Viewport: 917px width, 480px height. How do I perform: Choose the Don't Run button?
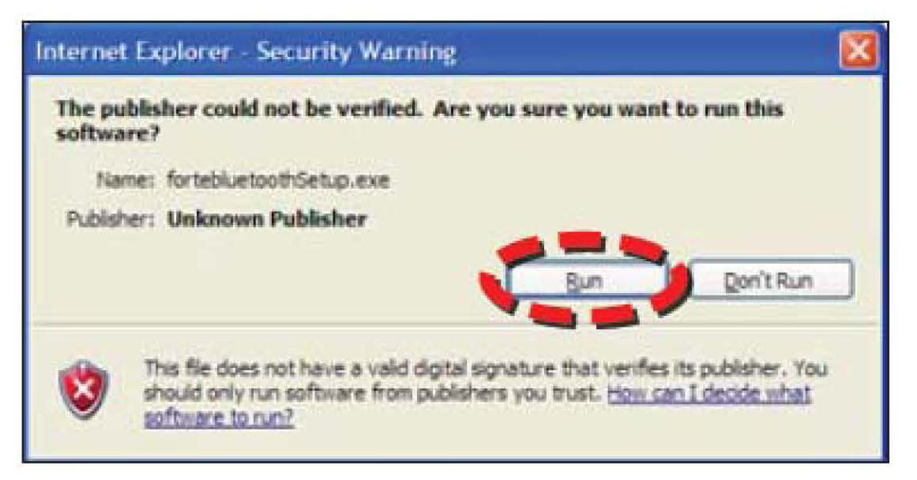[x=769, y=280]
